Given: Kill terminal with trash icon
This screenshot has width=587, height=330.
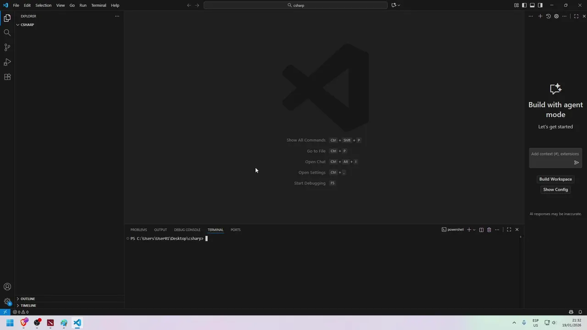Looking at the screenshot, I should click(489, 230).
